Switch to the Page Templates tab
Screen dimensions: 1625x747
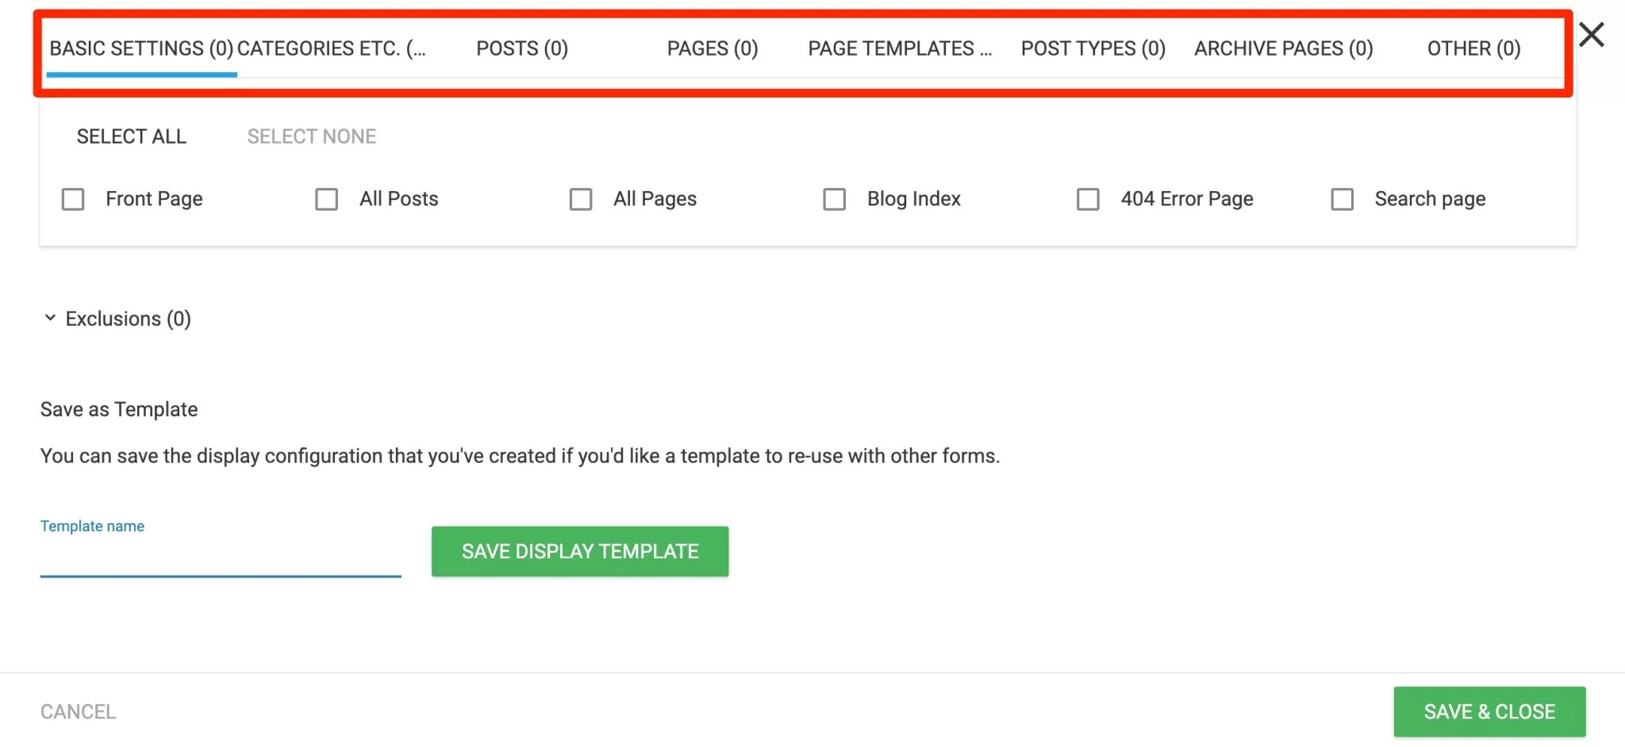(x=901, y=48)
